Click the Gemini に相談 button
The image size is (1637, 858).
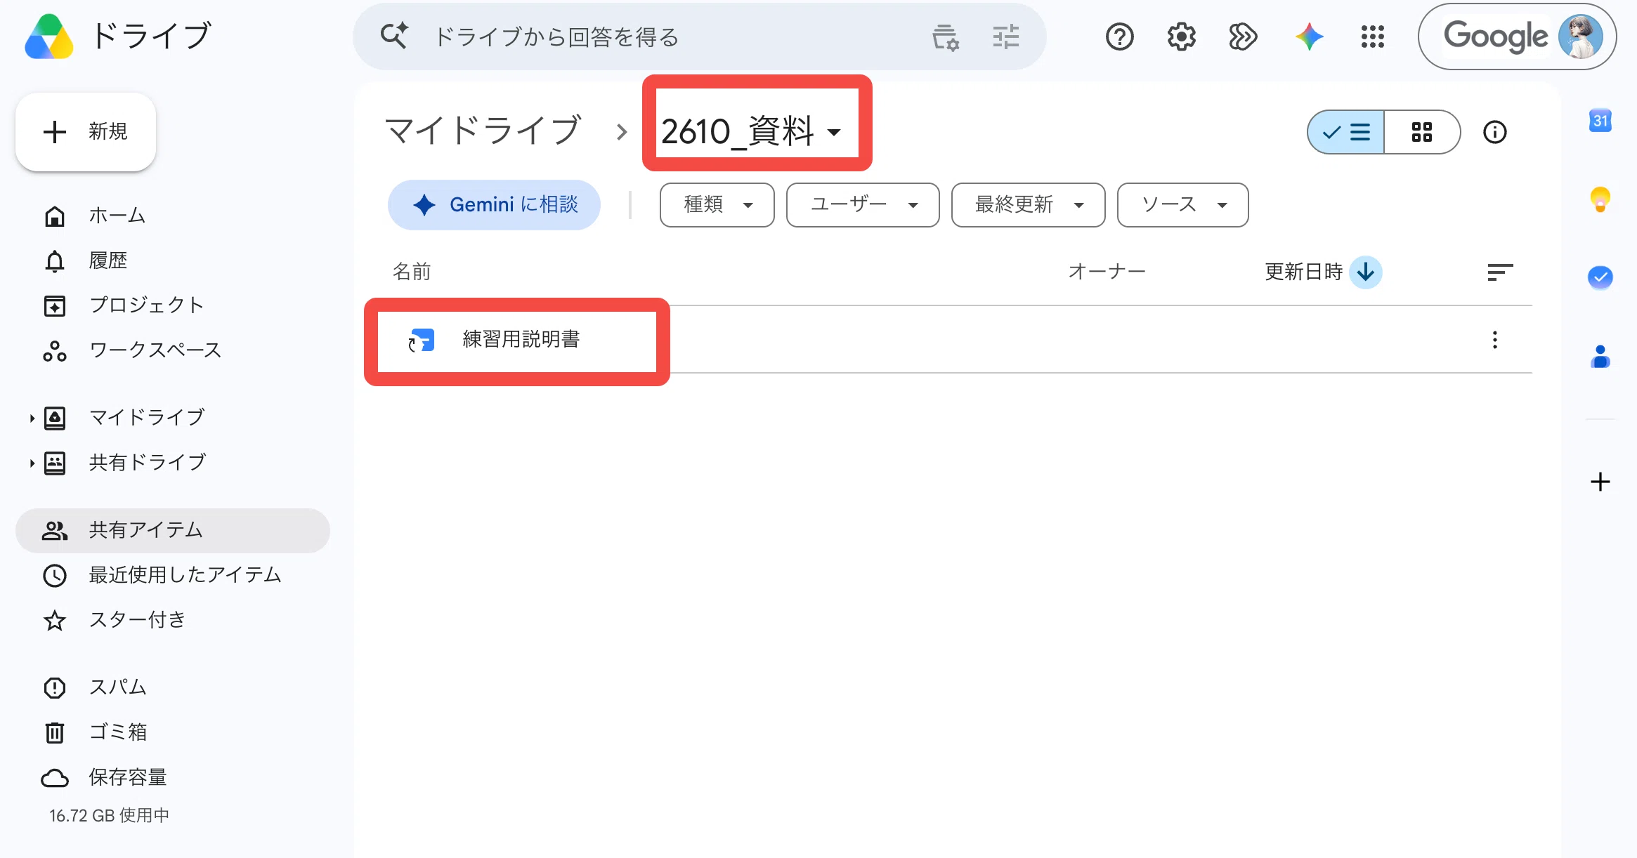coord(494,205)
